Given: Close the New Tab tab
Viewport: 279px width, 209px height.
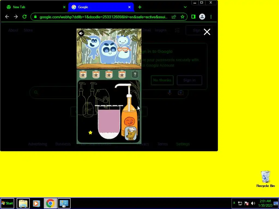Looking at the screenshot, I should [x=64, y=7].
